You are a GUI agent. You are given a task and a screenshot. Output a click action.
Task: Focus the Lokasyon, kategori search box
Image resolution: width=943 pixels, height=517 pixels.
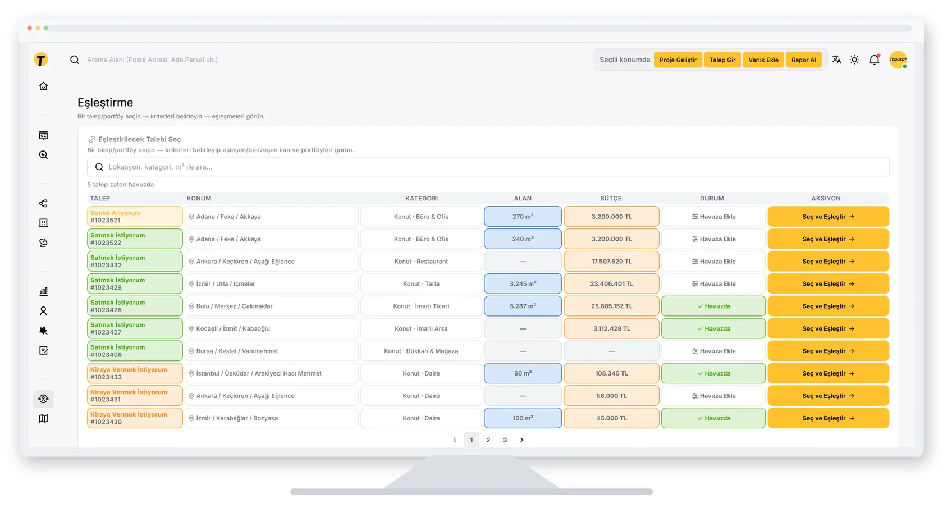488,167
